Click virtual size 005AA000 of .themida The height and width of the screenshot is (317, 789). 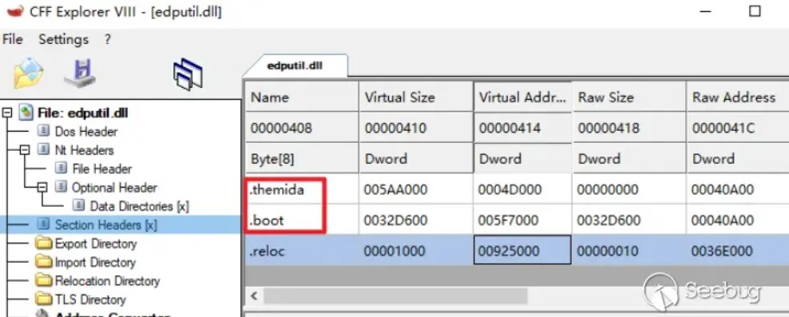pos(415,189)
